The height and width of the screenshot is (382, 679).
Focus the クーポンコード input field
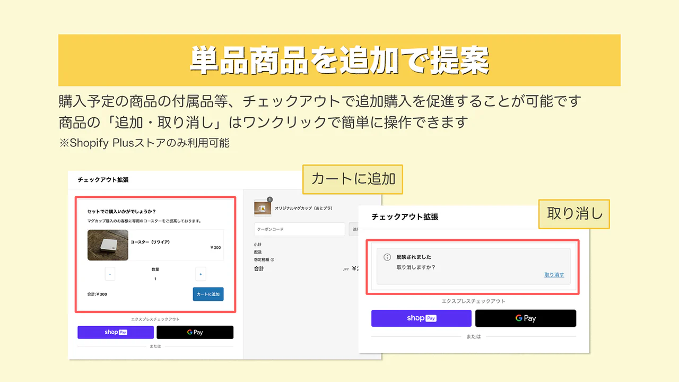click(x=300, y=229)
